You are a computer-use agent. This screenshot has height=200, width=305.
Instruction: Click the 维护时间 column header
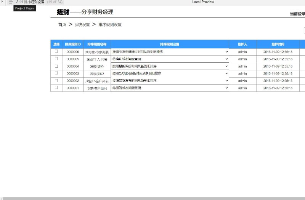[278, 44]
